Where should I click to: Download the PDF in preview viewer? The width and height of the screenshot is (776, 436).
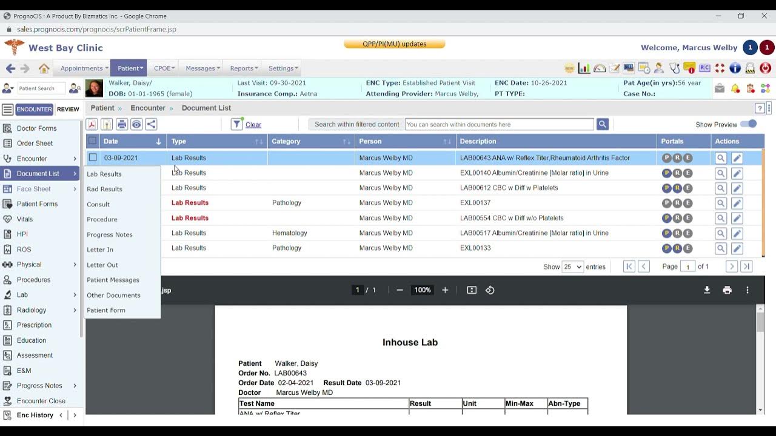coord(707,290)
